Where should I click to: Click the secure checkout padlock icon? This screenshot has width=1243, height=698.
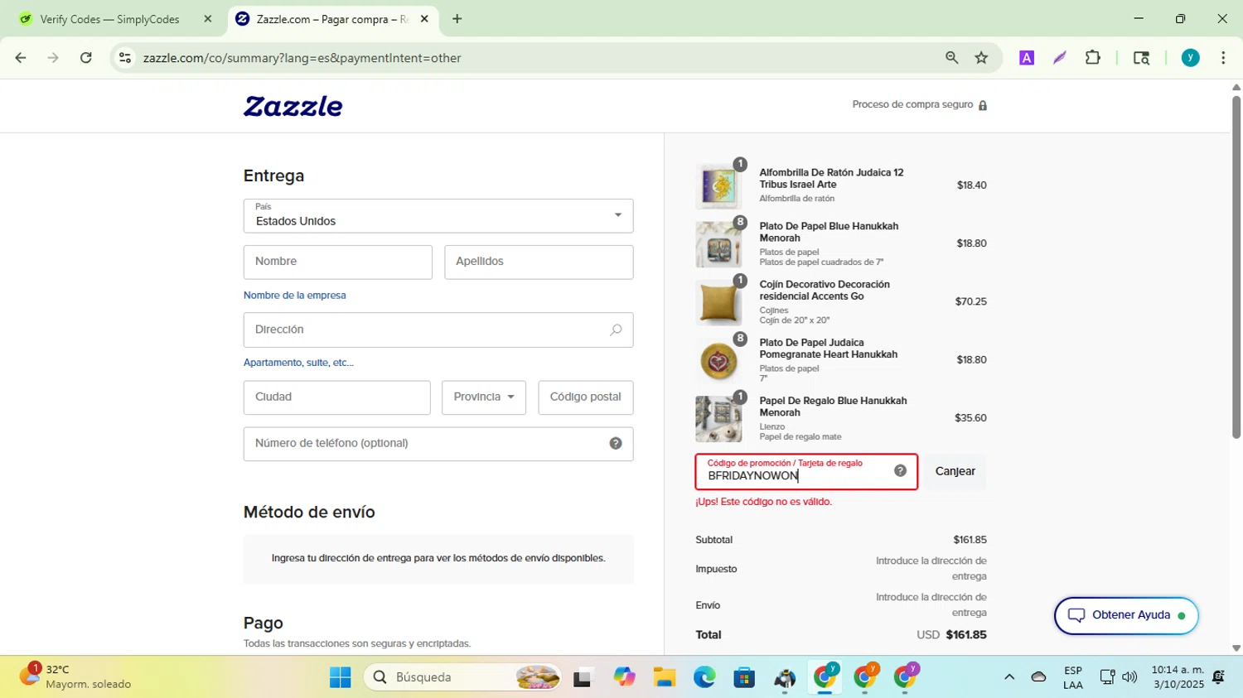pyautogui.click(x=983, y=105)
